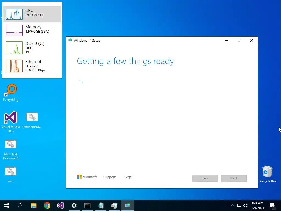Click the Show Desktop strip at taskbar end
The height and width of the screenshot is (211, 281).
coord(280,206)
